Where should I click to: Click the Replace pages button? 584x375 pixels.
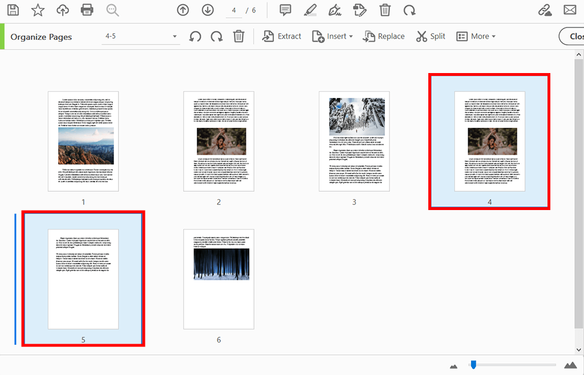click(384, 37)
